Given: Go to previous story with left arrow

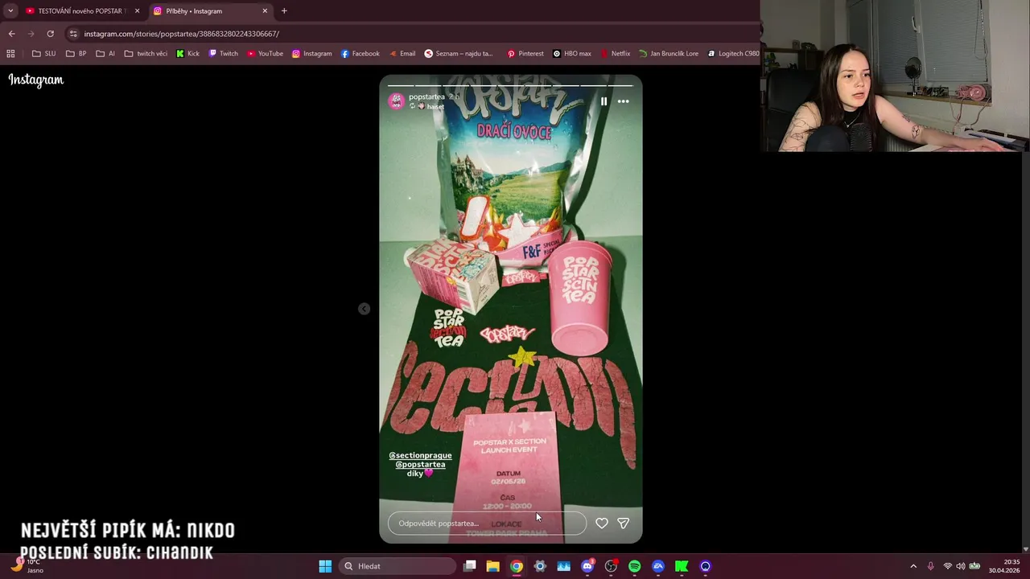Looking at the screenshot, I should (364, 309).
